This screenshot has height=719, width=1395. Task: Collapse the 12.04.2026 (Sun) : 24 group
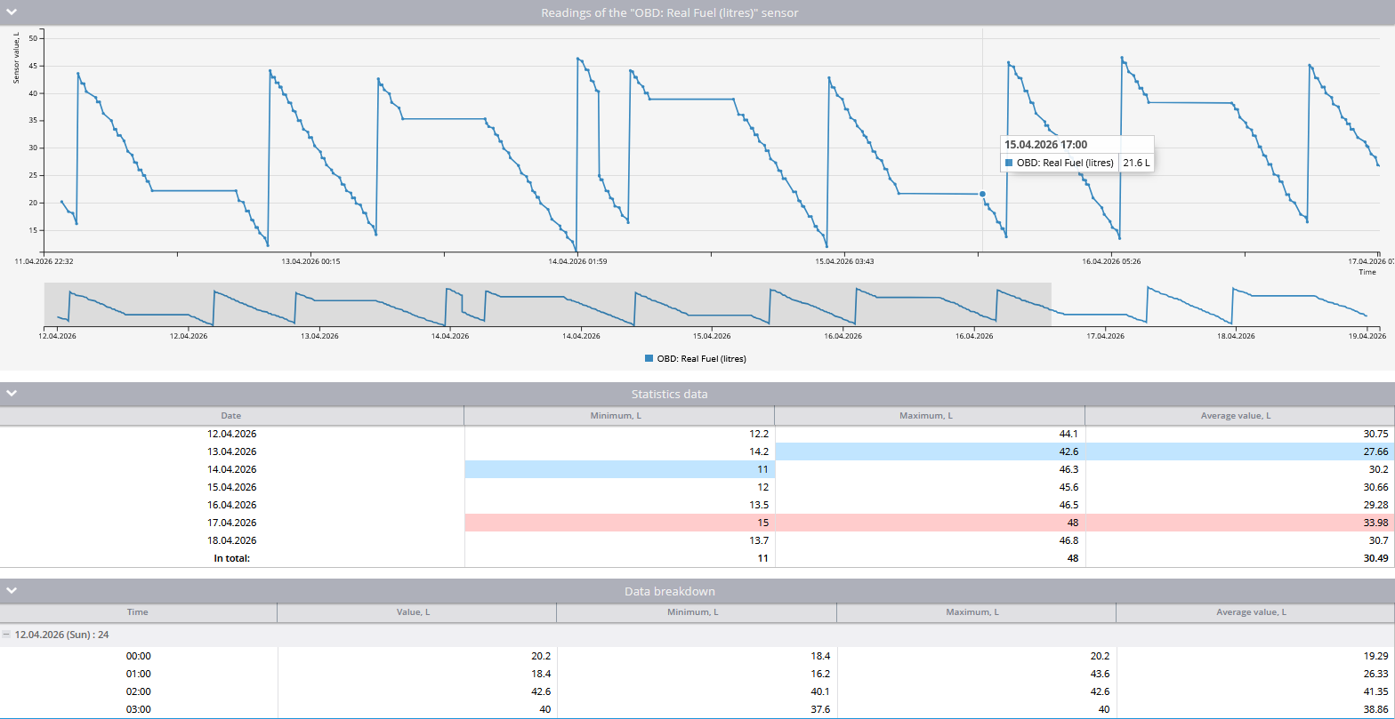tap(6, 635)
